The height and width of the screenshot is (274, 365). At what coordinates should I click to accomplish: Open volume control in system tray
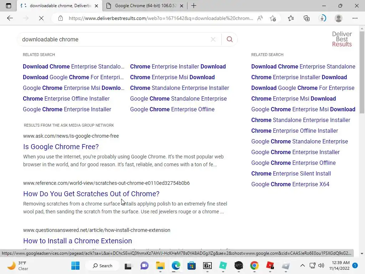tap(321, 265)
